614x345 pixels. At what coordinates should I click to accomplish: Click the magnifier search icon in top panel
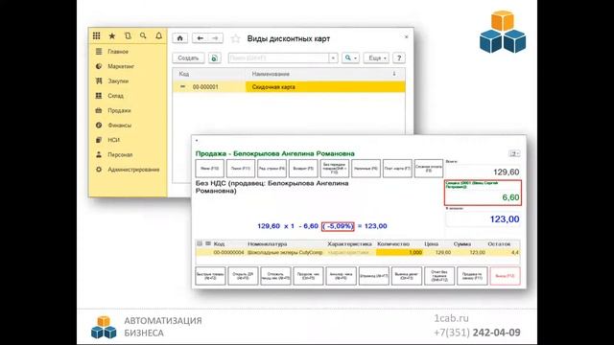143,36
